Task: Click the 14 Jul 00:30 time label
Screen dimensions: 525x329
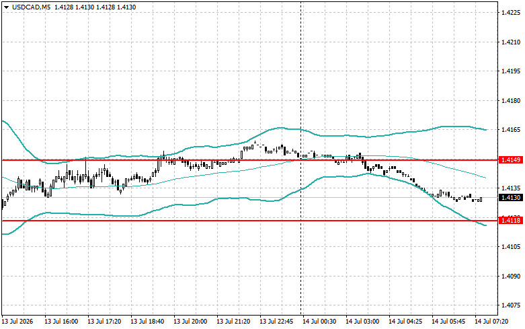Action: coord(319,322)
